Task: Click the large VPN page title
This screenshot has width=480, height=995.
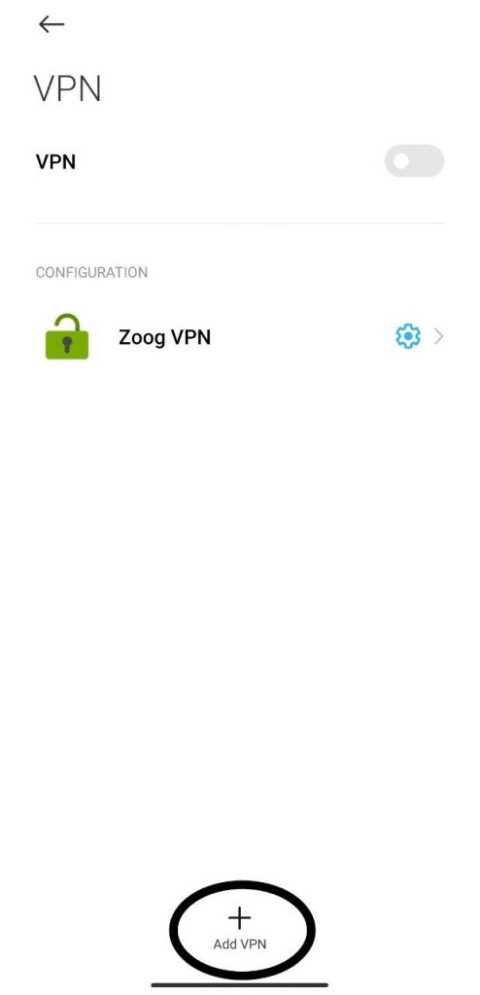Action: pyautogui.click(x=67, y=88)
